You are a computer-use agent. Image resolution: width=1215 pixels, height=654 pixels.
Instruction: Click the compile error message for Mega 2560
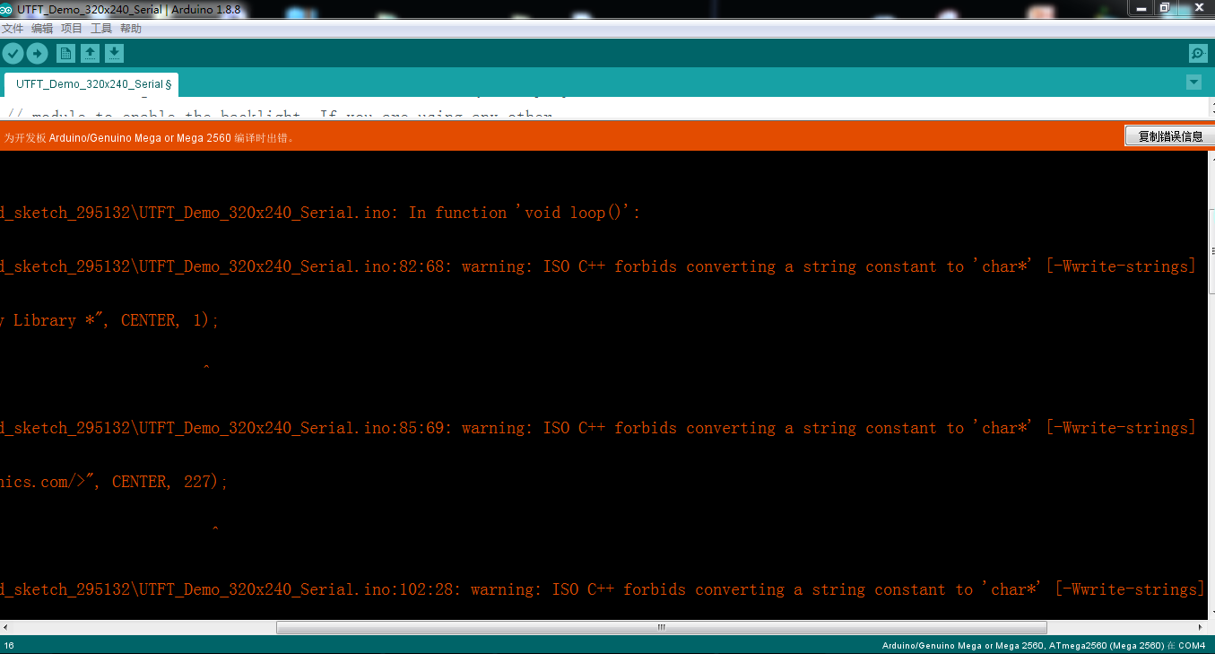pos(149,138)
